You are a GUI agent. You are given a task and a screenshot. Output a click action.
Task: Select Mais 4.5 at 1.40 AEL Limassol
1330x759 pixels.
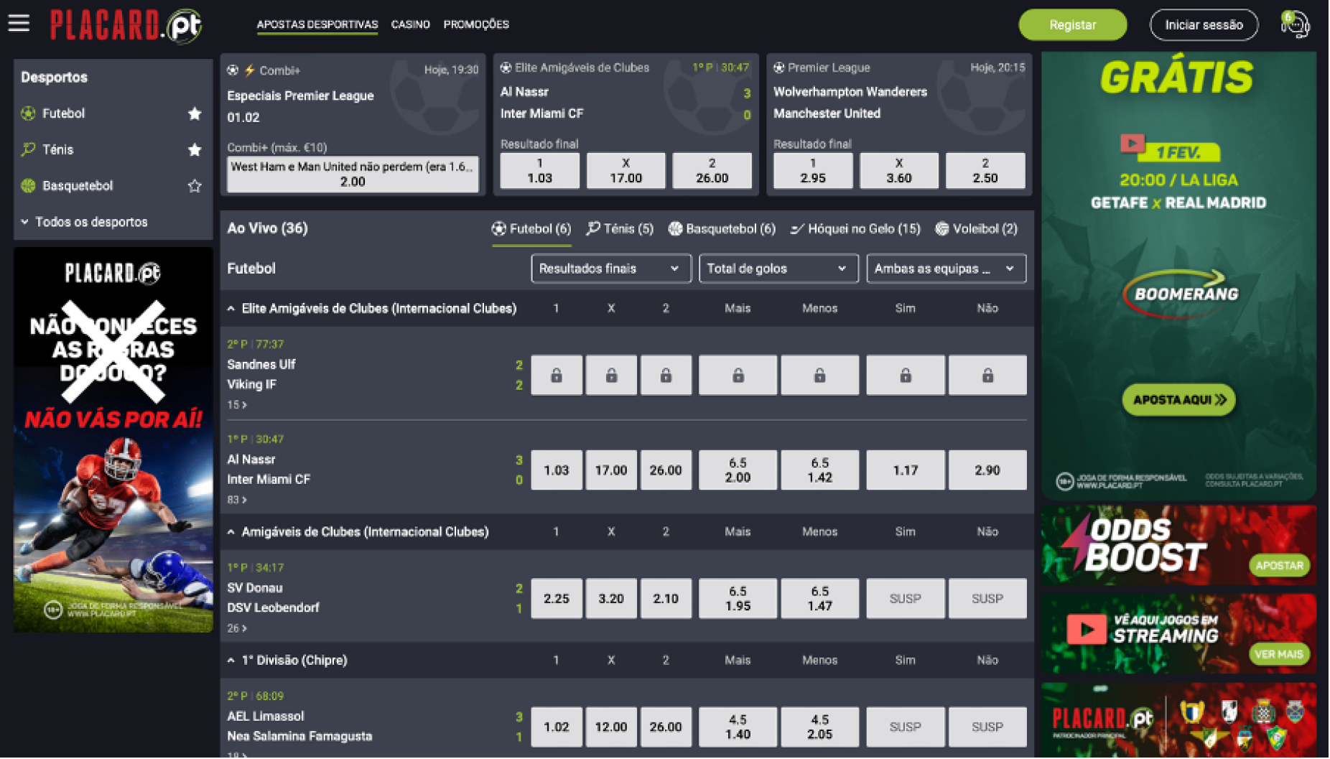[x=738, y=727]
